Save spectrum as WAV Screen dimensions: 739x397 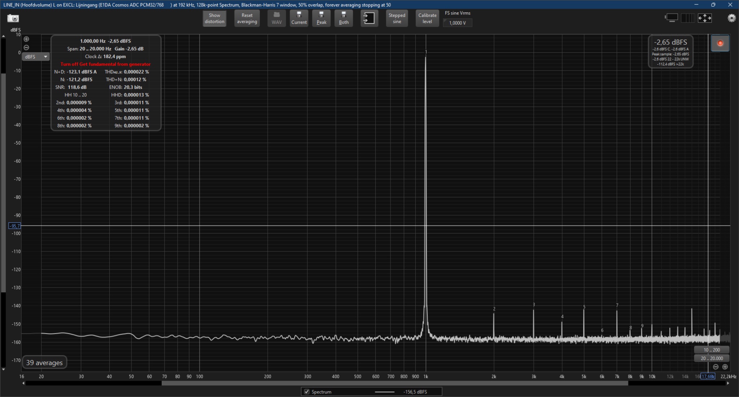coord(277,18)
